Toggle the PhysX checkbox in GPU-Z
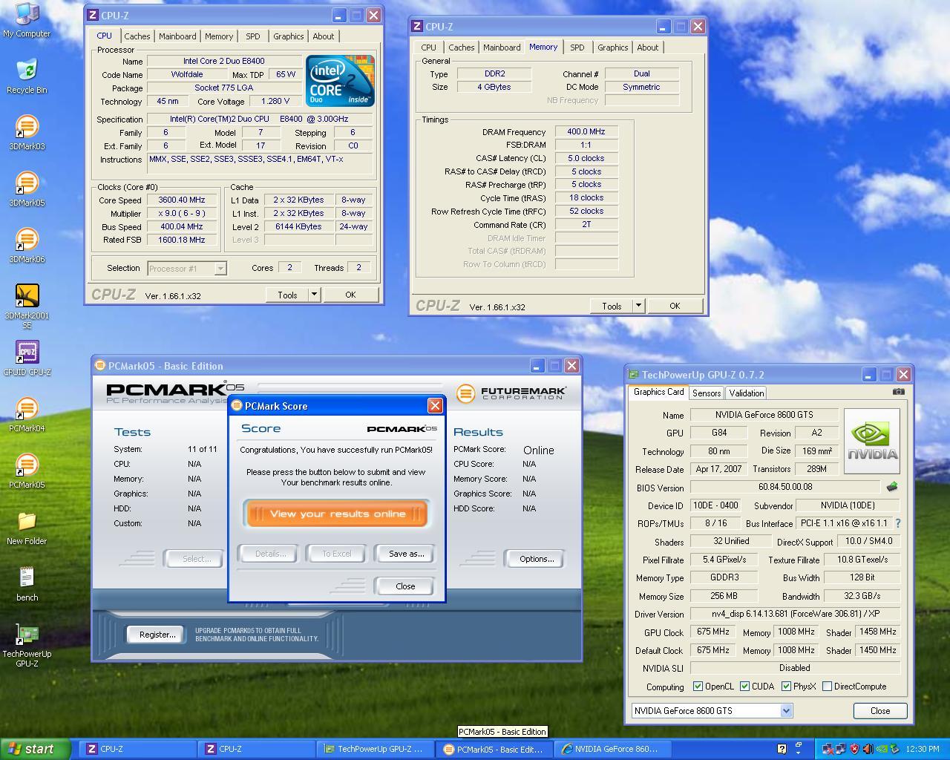This screenshot has height=760, width=950. coord(786,687)
